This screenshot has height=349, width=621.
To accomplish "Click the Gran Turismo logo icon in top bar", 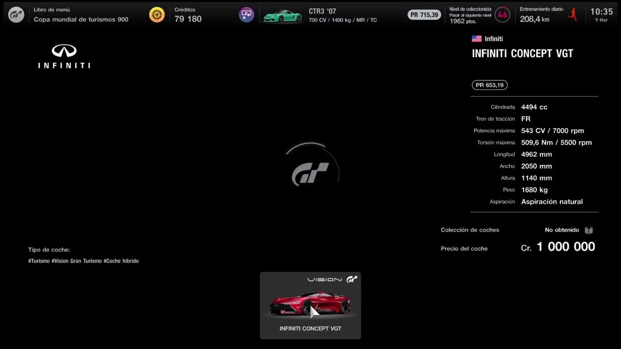I will tap(16, 15).
